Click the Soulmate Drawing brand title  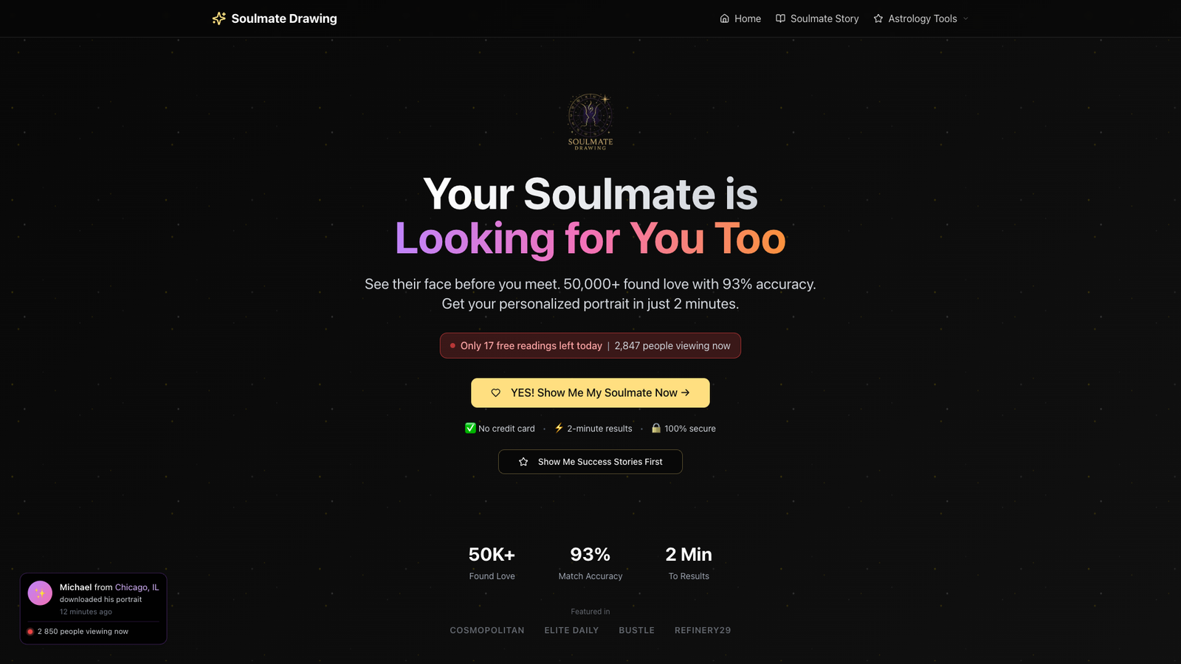[284, 18]
